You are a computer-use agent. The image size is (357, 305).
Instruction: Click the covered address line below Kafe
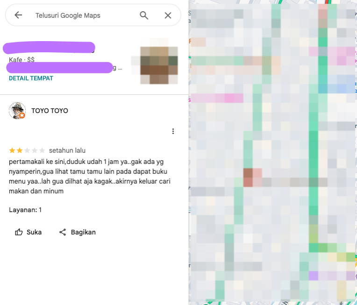point(60,68)
